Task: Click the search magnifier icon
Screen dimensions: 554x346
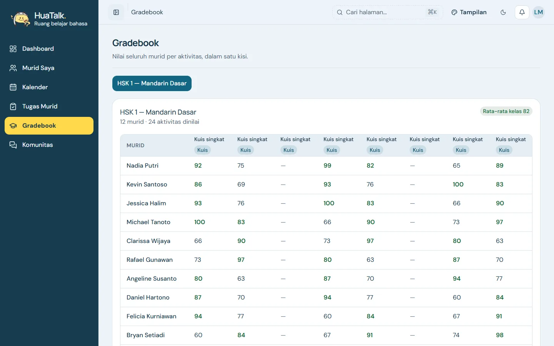Action: (340, 12)
